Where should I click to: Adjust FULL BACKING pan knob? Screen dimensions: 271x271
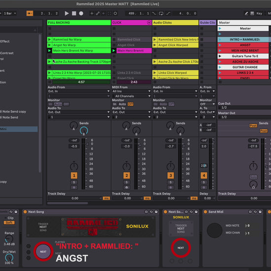click(74, 166)
